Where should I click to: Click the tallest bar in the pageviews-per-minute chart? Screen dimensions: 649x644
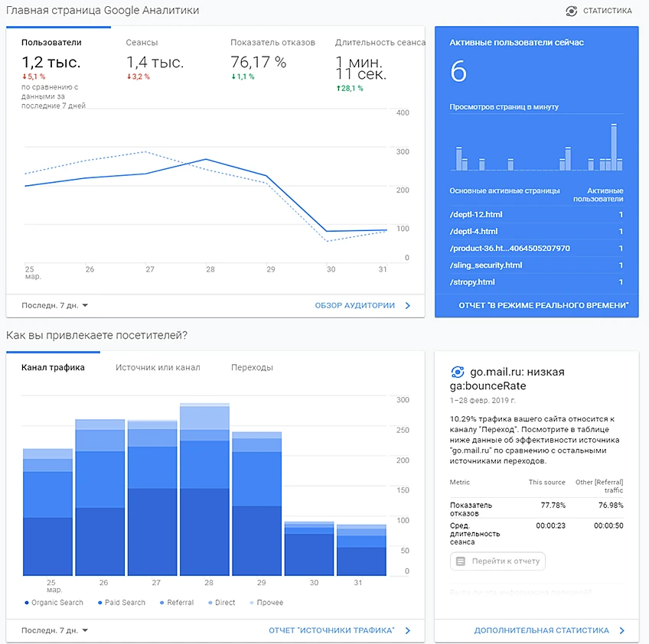(x=614, y=148)
